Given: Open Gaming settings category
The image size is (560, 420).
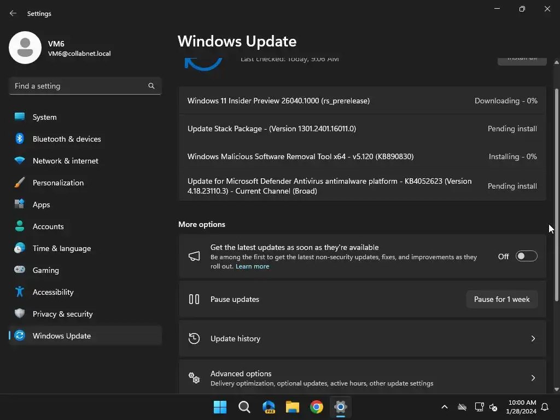Looking at the screenshot, I should [x=85, y=270].
